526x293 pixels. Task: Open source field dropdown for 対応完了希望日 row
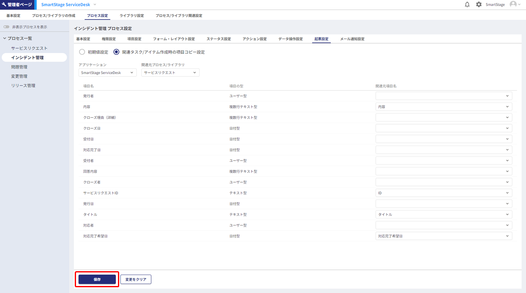(443, 236)
